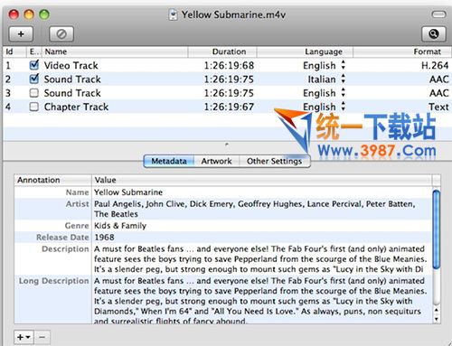
Task: Select the Artist annotation label
Action: point(78,204)
